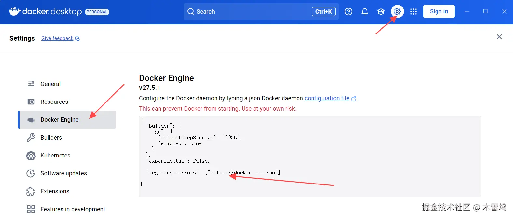This screenshot has width=513, height=218.
Task: Click the Search field in header
Action: [261, 11]
